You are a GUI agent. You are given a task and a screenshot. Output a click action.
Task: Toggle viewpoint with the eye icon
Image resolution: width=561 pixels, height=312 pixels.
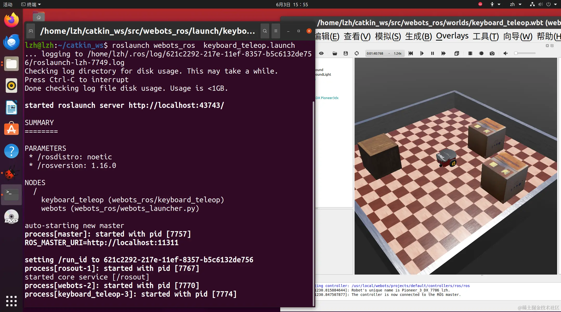pos(321,53)
